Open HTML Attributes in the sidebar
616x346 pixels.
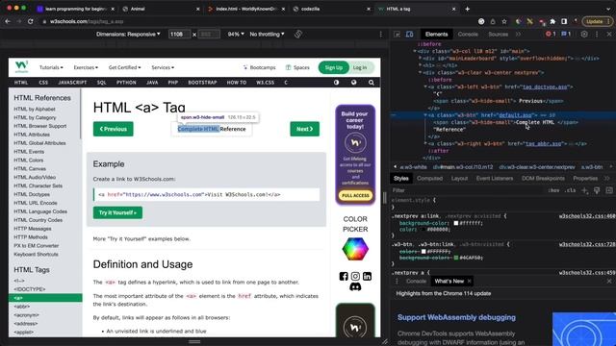coord(32,135)
